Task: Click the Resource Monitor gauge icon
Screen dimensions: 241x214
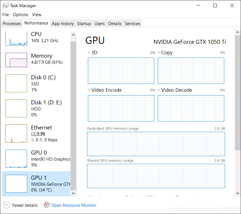Action: (x=47, y=205)
